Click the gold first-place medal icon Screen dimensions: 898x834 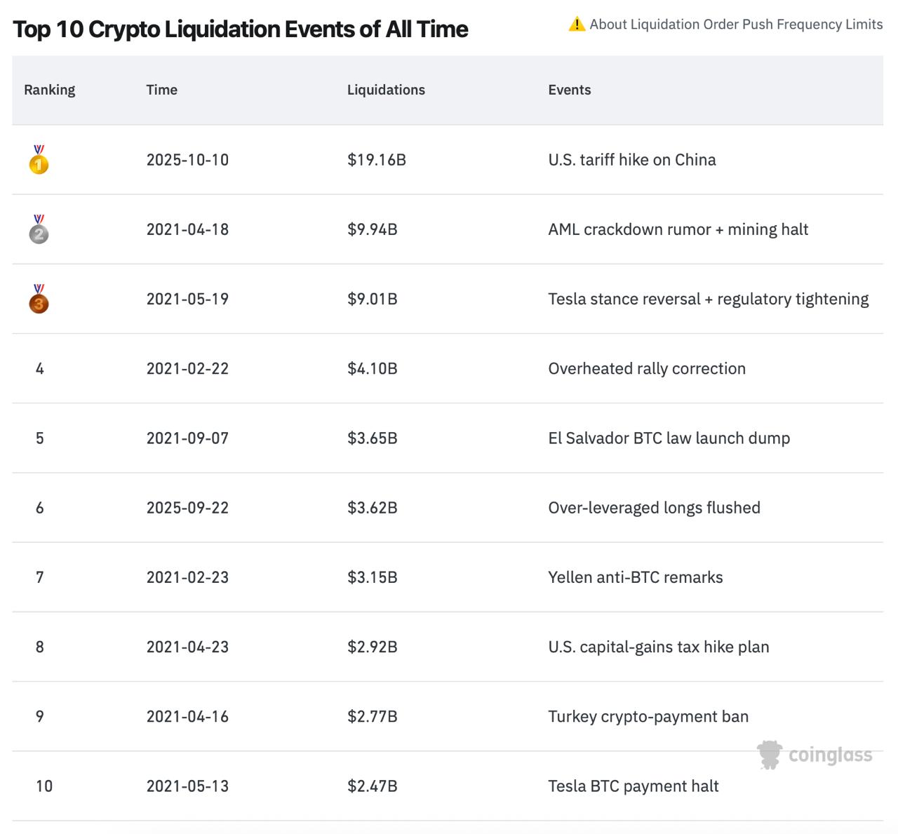click(x=39, y=160)
